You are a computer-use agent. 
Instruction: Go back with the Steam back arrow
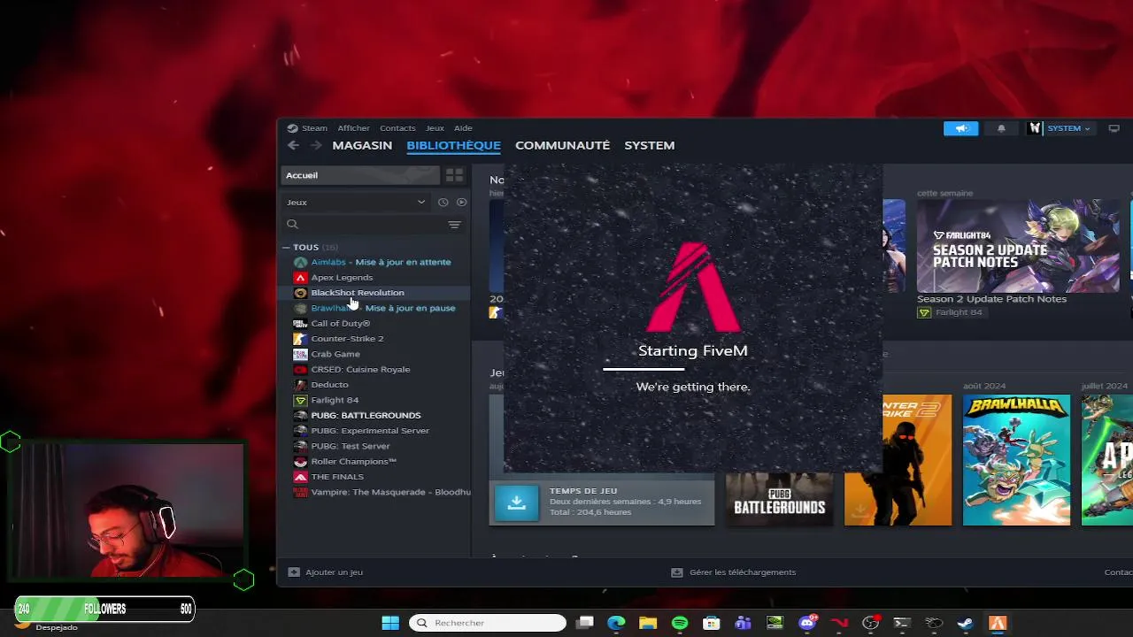tap(293, 145)
